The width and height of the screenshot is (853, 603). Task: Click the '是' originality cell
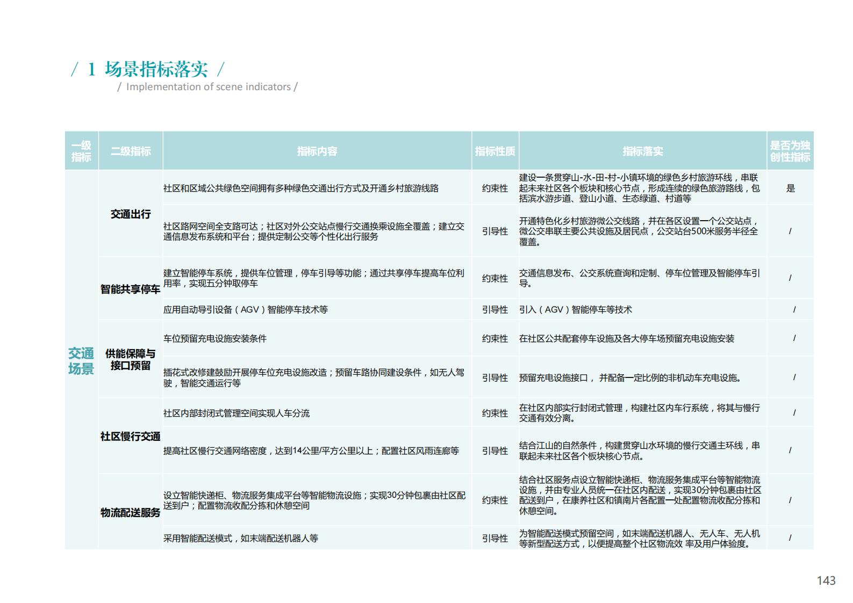(x=790, y=188)
